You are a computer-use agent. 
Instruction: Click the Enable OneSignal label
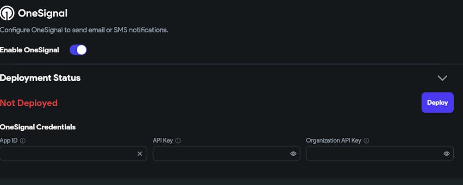[x=30, y=50]
